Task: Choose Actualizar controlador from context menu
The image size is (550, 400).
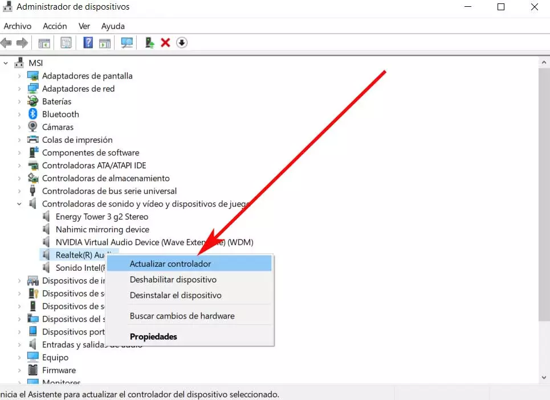Action: 170,264
